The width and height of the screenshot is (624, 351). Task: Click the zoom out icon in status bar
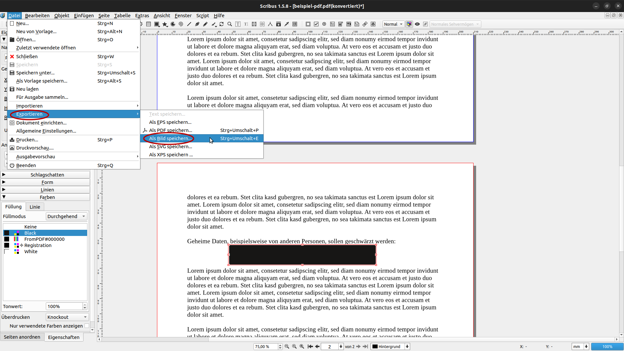click(287, 346)
